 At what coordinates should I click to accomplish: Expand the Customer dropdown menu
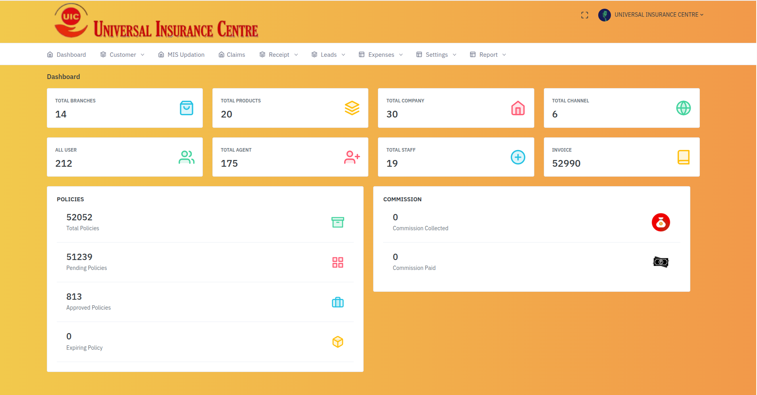(x=122, y=54)
